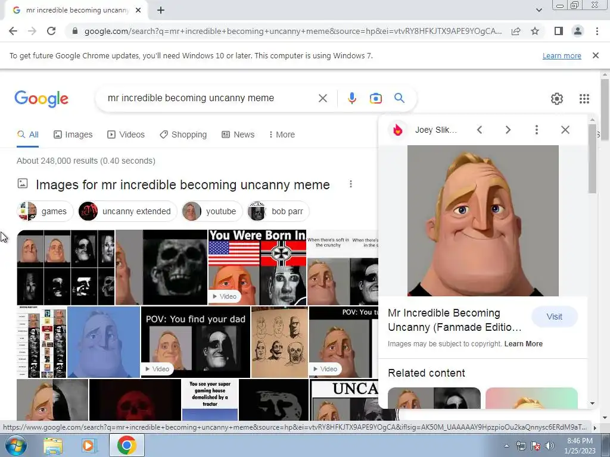The width and height of the screenshot is (610, 457).
Task: Filter images by the 'youtube' chip
Action: 211,211
